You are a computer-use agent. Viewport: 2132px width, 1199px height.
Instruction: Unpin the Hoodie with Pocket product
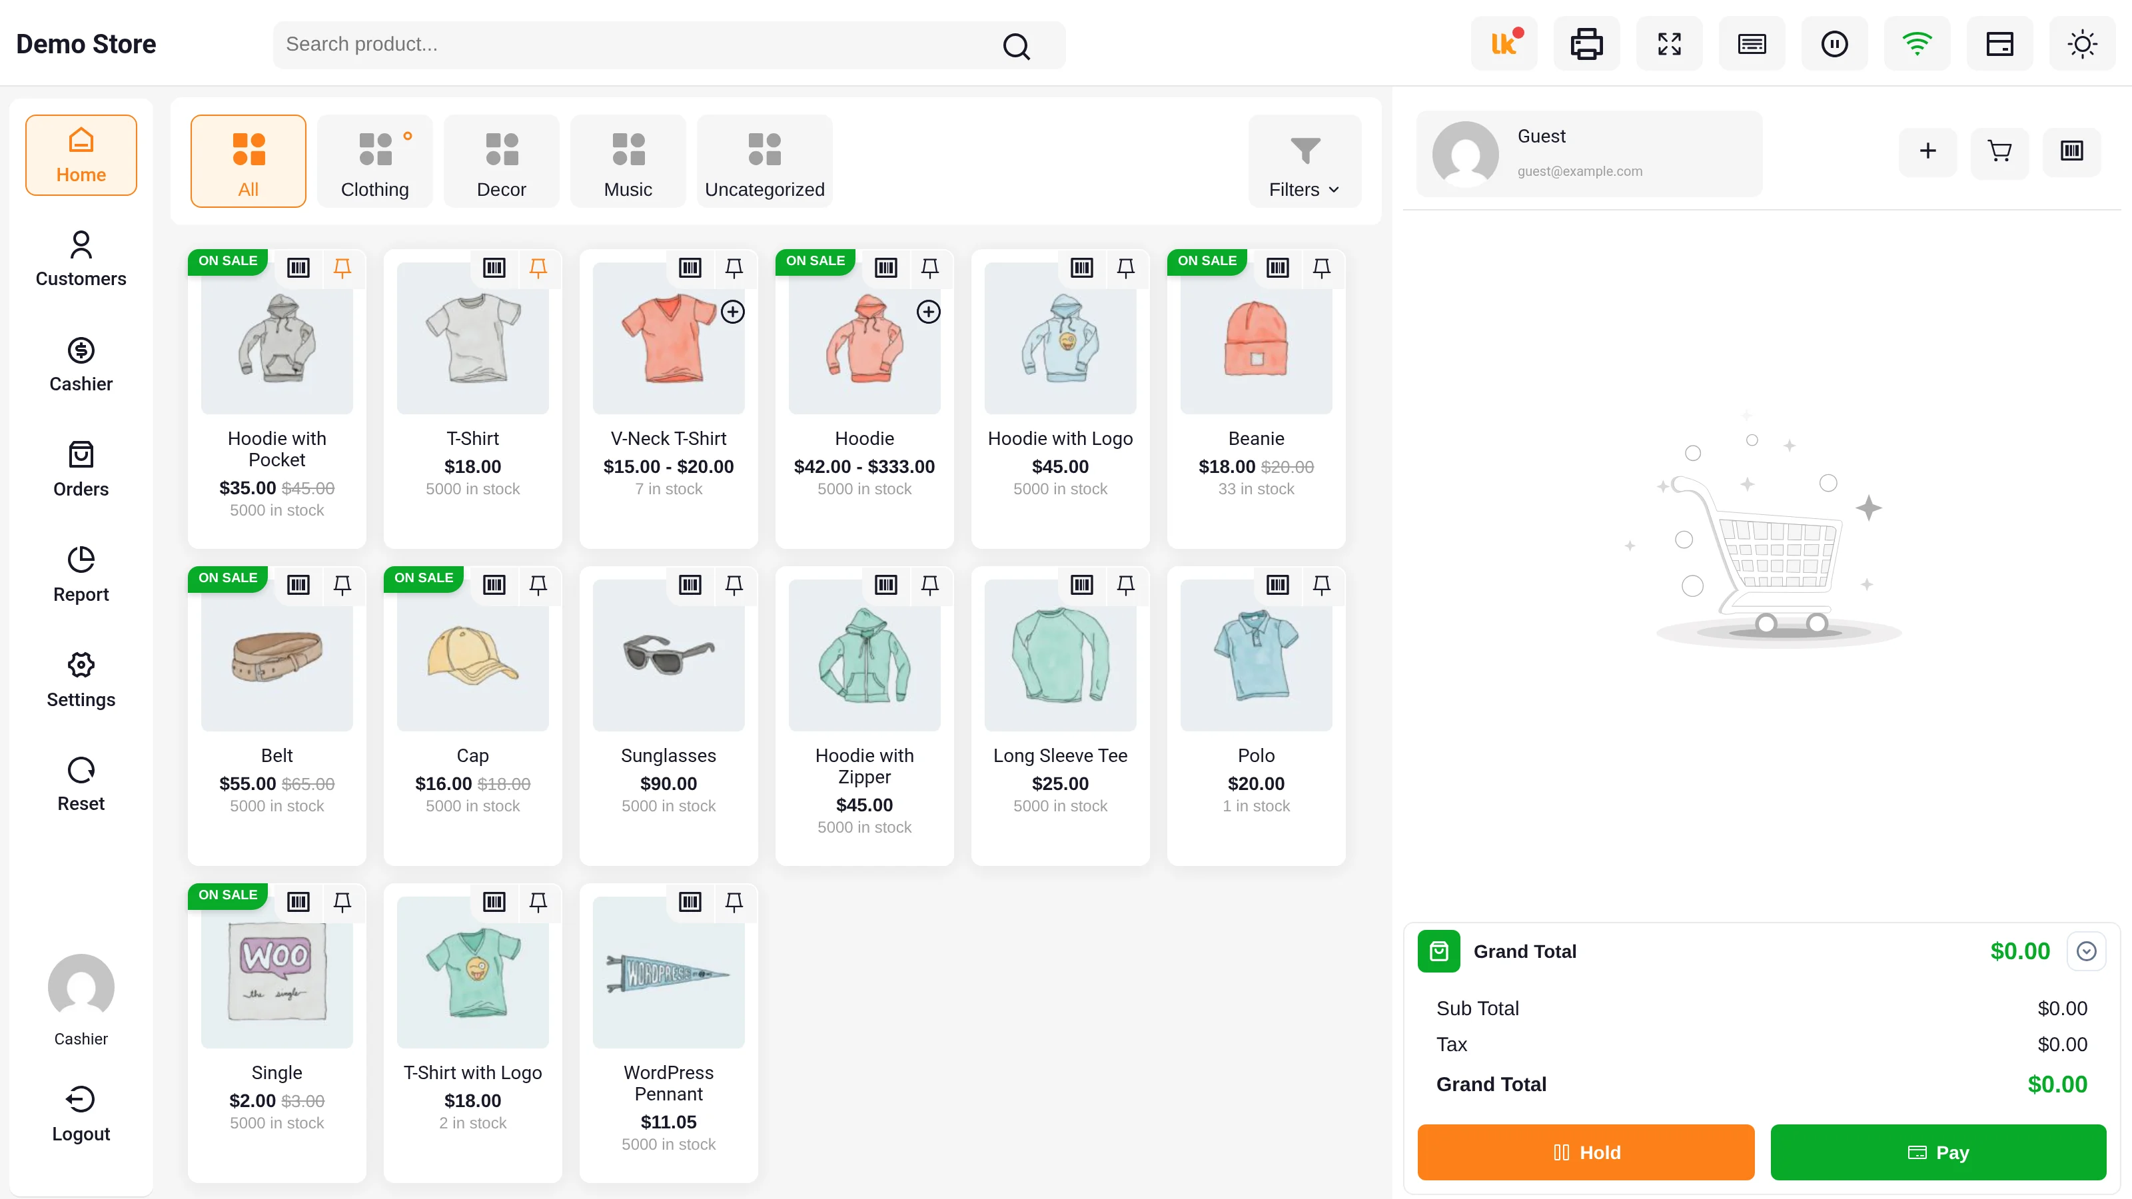(342, 268)
